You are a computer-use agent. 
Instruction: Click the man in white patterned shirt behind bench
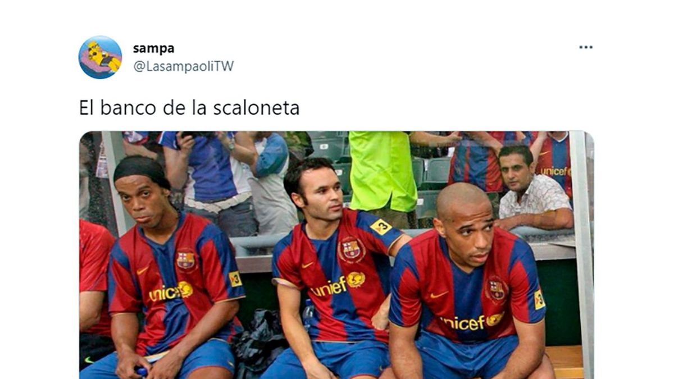534,188
